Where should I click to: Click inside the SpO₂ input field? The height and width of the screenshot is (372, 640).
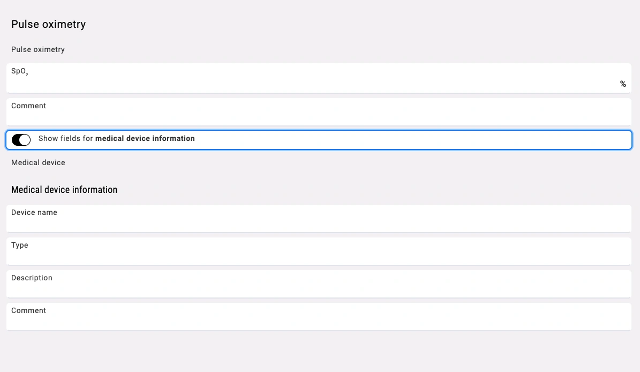311,83
